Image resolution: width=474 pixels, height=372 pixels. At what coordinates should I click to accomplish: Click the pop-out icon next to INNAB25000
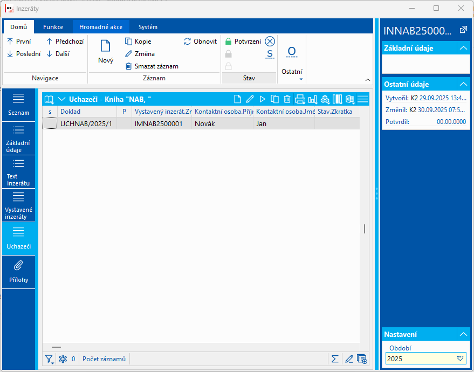463,30
